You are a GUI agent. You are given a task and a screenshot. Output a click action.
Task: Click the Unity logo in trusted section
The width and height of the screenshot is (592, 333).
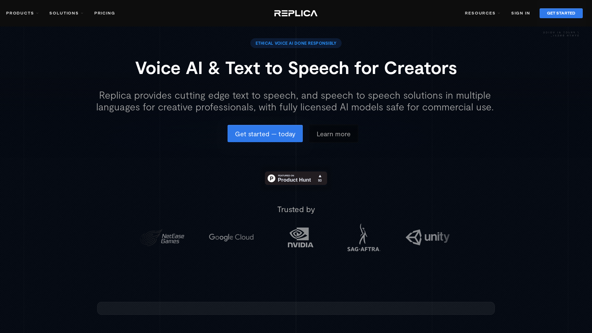(427, 237)
